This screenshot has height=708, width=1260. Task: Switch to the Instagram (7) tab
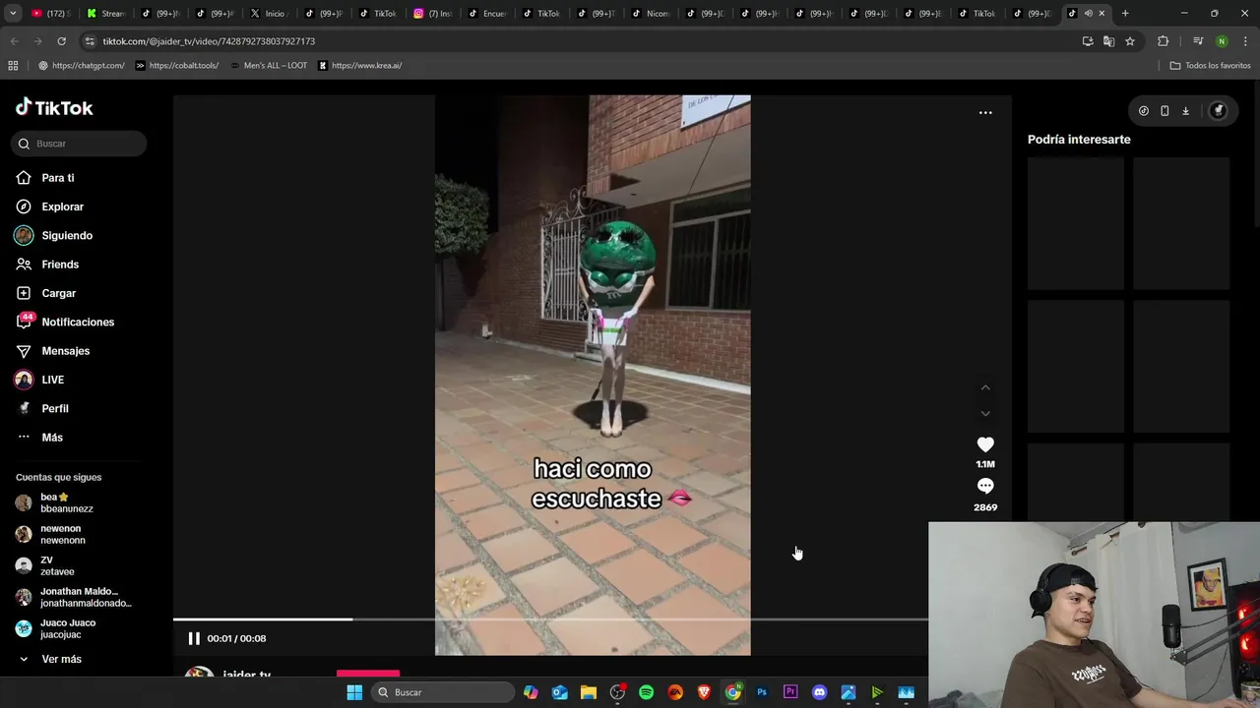pyautogui.click(x=432, y=13)
